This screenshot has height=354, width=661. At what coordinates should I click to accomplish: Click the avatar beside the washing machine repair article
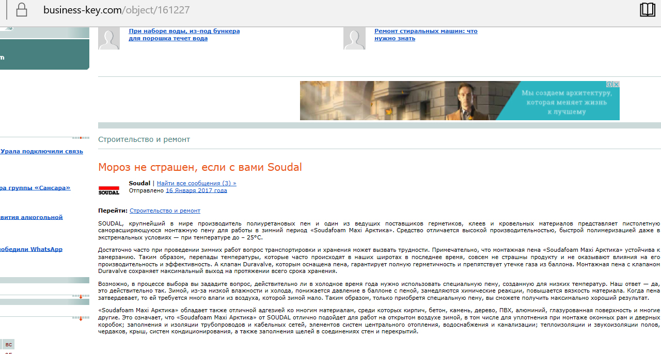[x=354, y=38]
